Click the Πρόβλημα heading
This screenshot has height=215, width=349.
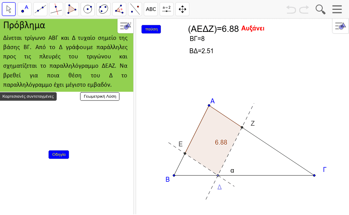click(24, 26)
